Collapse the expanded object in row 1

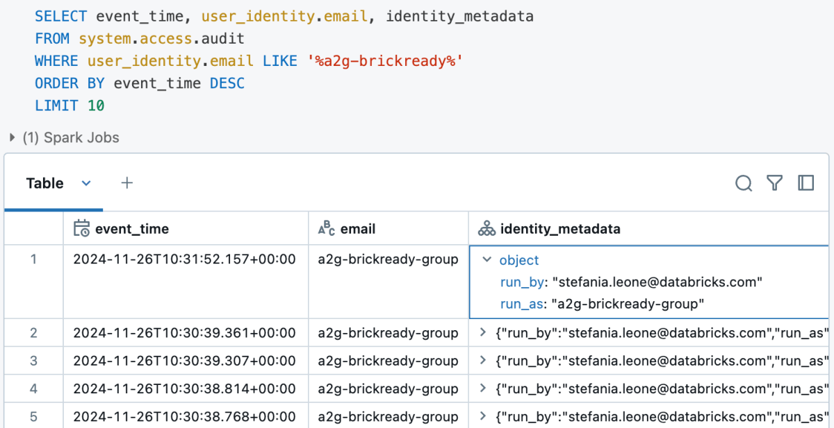486,260
